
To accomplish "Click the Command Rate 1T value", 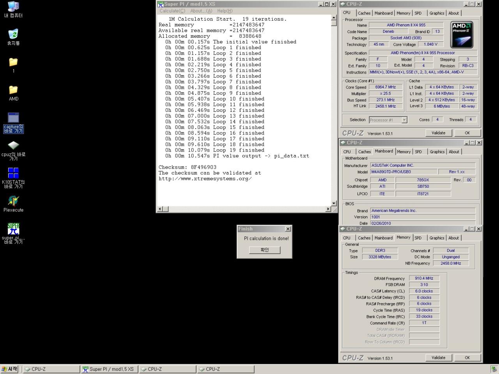I will point(424,323).
